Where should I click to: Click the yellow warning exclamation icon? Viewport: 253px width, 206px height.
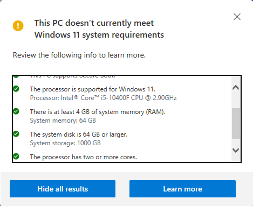pyautogui.click(x=18, y=26)
